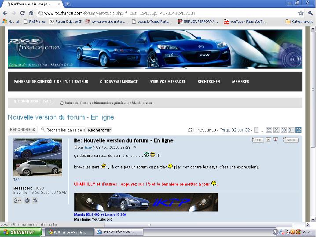Open the Membres menu item
The image size is (316, 237).
point(240,81)
